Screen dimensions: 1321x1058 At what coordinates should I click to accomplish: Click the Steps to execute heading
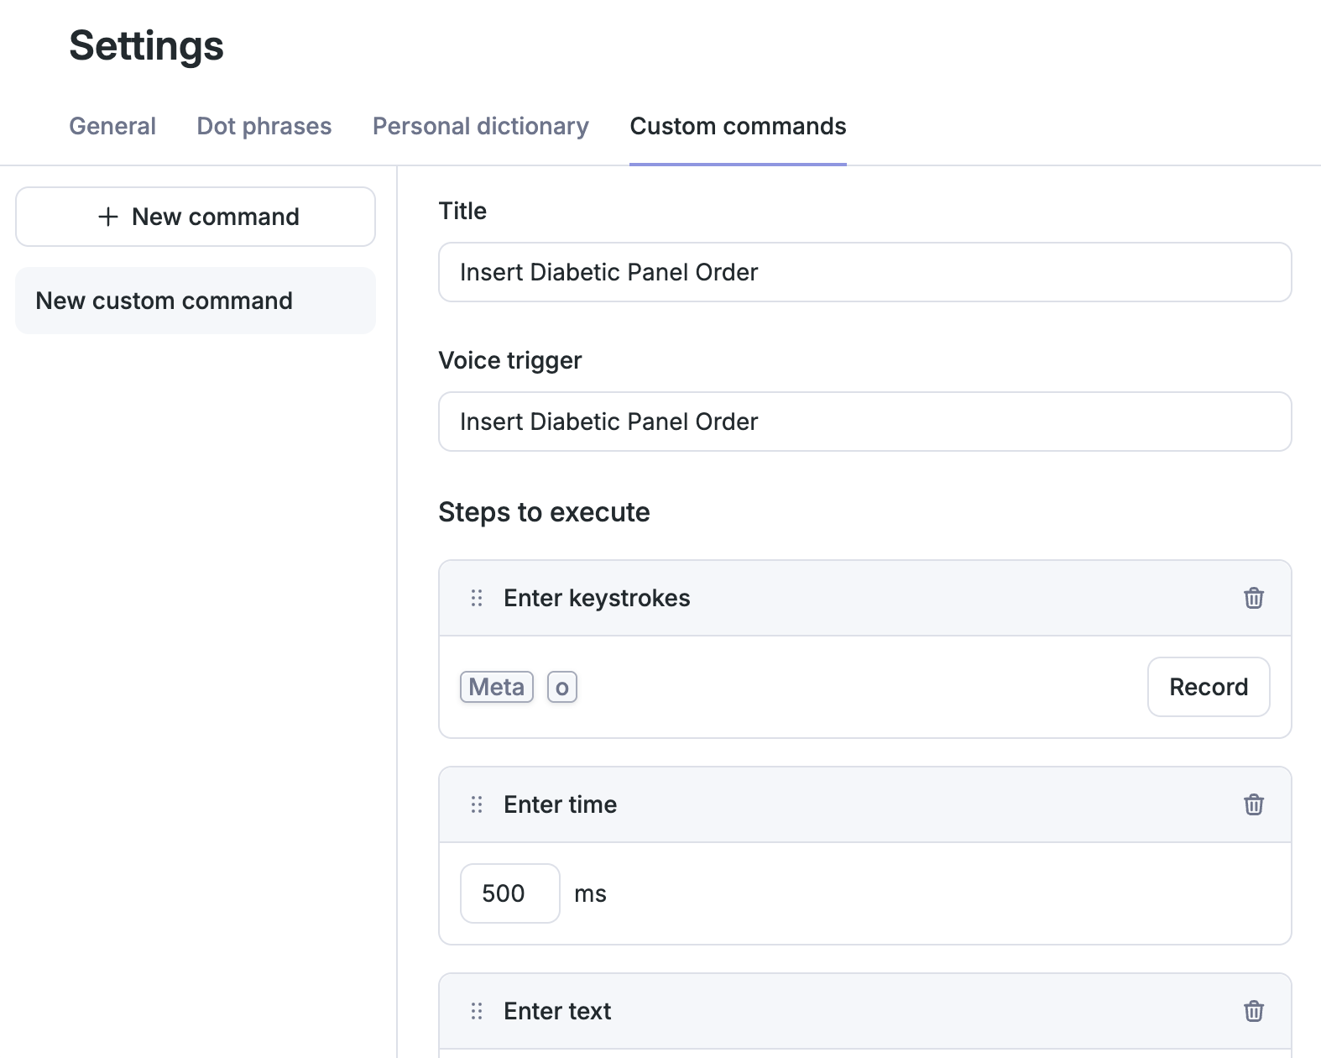tap(544, 512)
